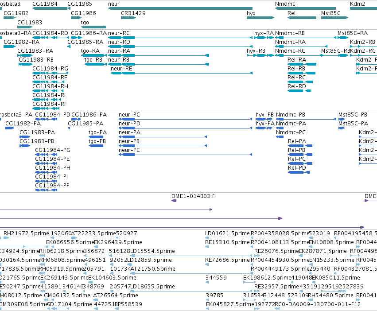The height and width of the screenshot is (311, 377).
Task: Select the Rel gene label
Action: (x=291, y=13)
